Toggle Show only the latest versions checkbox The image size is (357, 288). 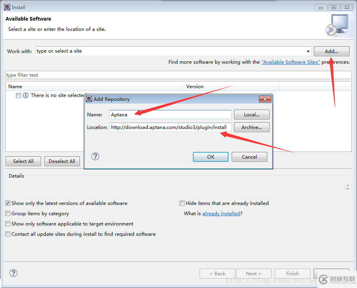8,203
